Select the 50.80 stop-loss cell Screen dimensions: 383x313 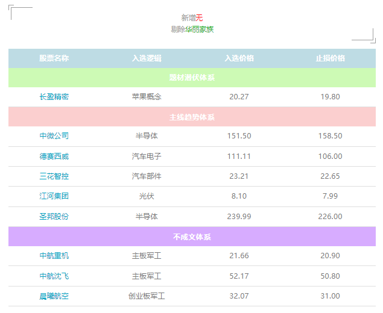pyautogui.click(x=331, y=276)
